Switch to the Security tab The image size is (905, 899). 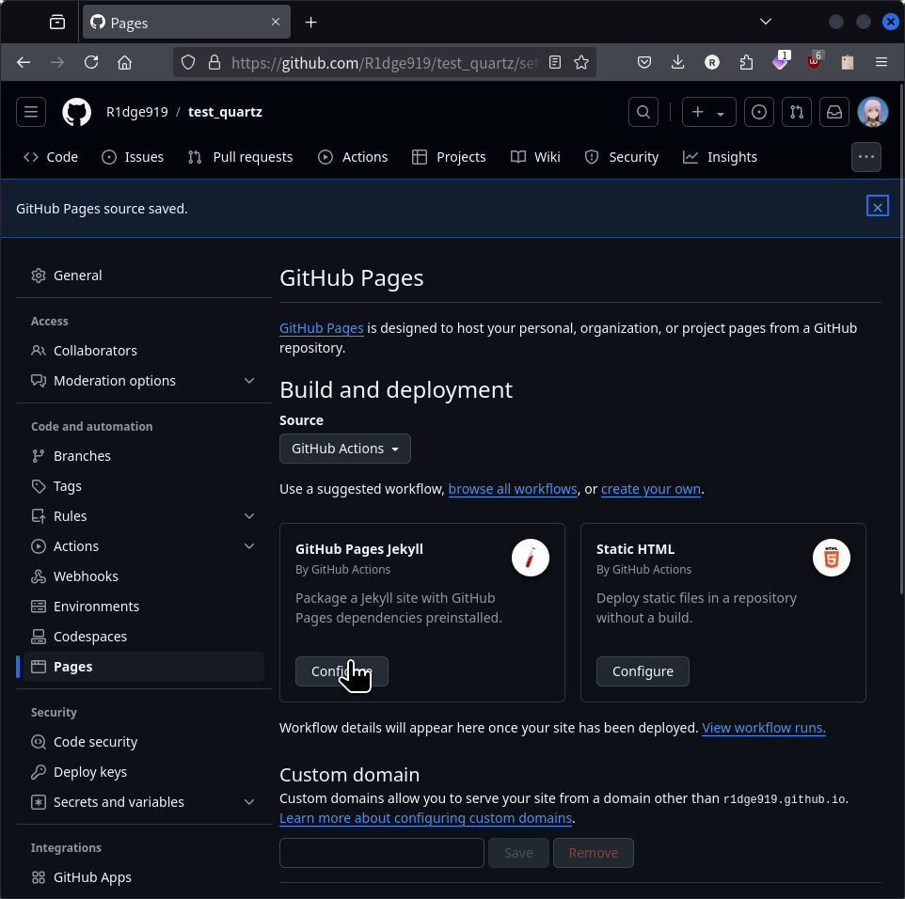(x=622, y=157)
